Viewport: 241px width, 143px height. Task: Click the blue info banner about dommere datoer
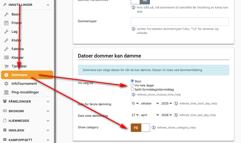[x=153, y=70]
